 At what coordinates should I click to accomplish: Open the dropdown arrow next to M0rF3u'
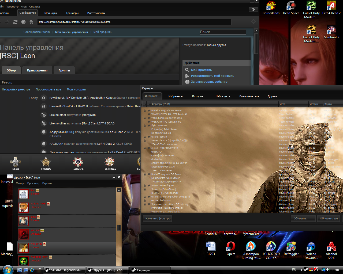coord(42,230)
